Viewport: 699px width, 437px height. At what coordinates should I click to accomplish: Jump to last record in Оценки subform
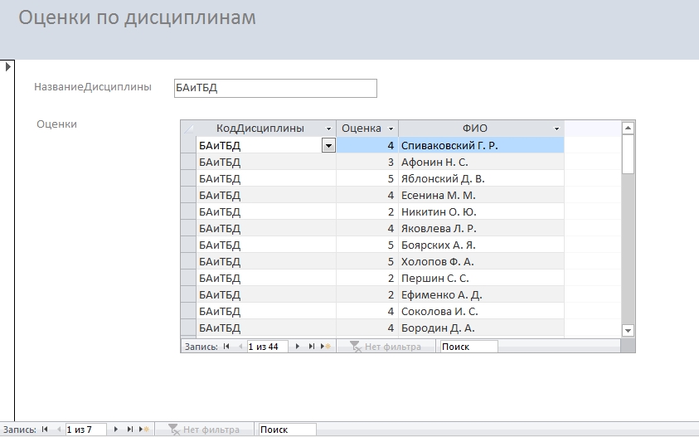pos(312,346)
